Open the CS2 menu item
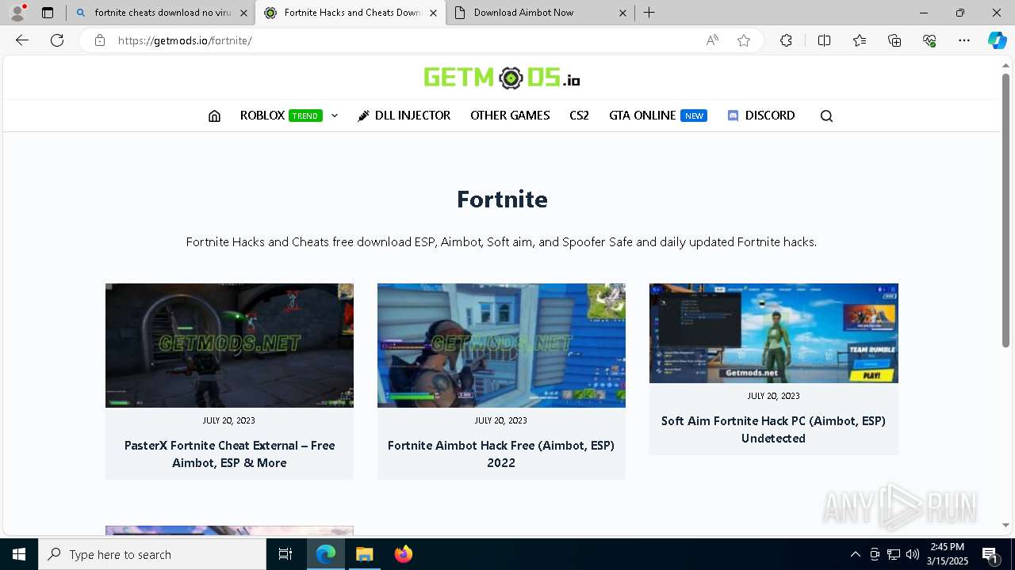The image size is (1015, 570). click(x=579, y=116)
